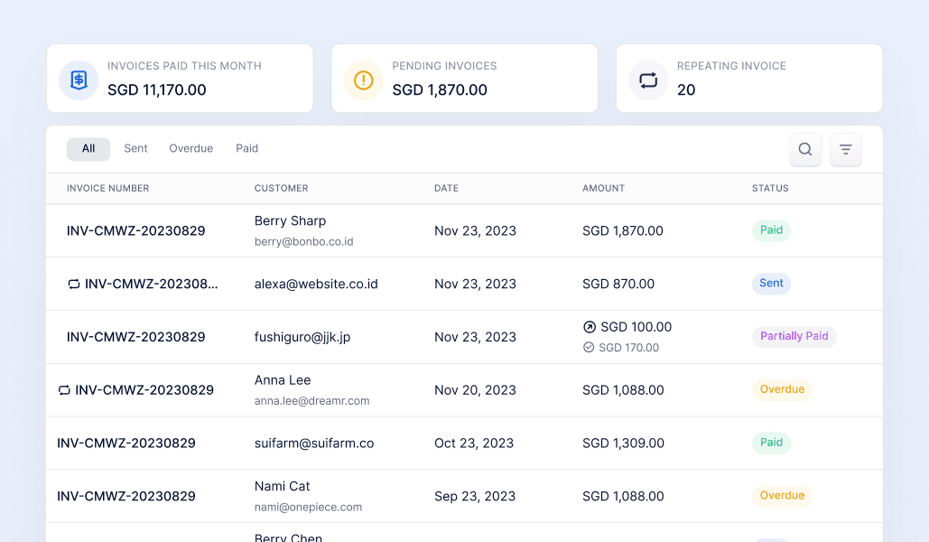The image size is (929, 542).
Task: Click customer fushiguro@jjk.jp
Action: point(302,337)
